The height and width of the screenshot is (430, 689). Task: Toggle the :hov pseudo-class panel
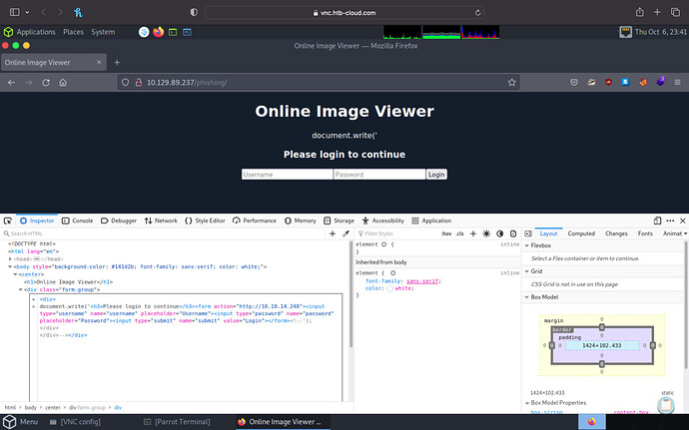(446, 233)
